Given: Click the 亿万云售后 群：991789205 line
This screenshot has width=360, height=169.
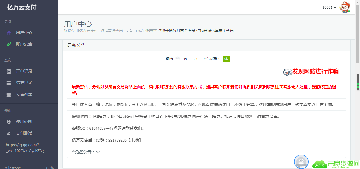Looking at the screenshot, I should [x=207, y=140].
